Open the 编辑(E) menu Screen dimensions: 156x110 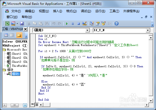tap(30, 11)
